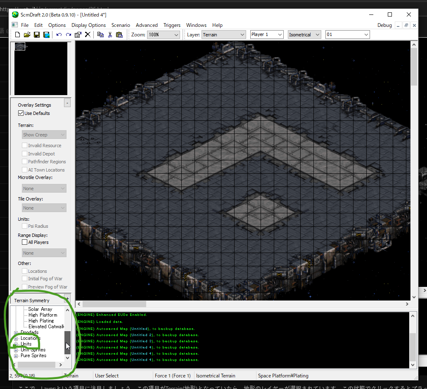Paste with clipboard toolbar icon

119,35
